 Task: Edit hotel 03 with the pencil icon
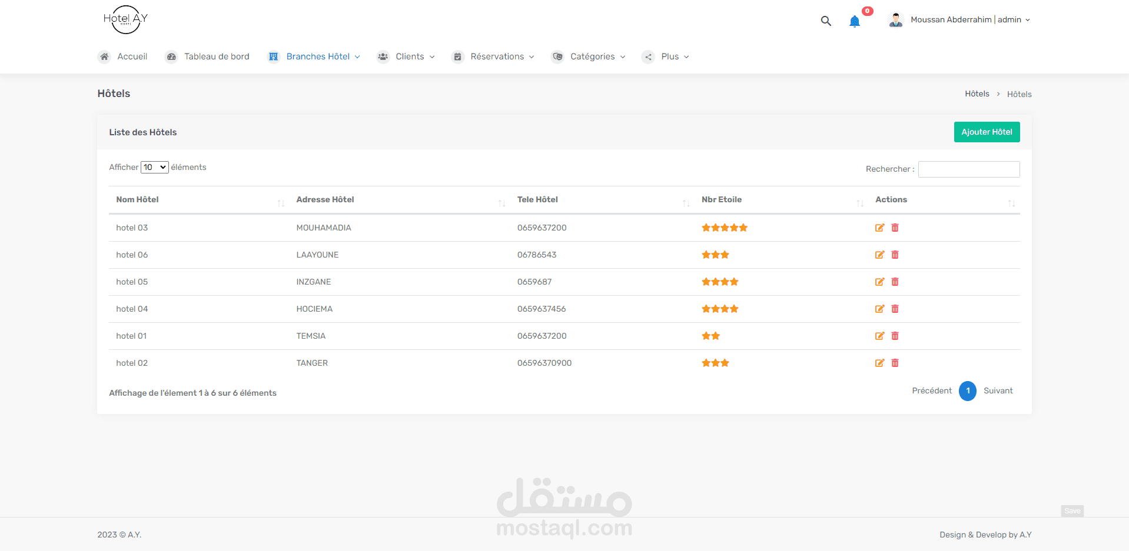click(879, 228)
